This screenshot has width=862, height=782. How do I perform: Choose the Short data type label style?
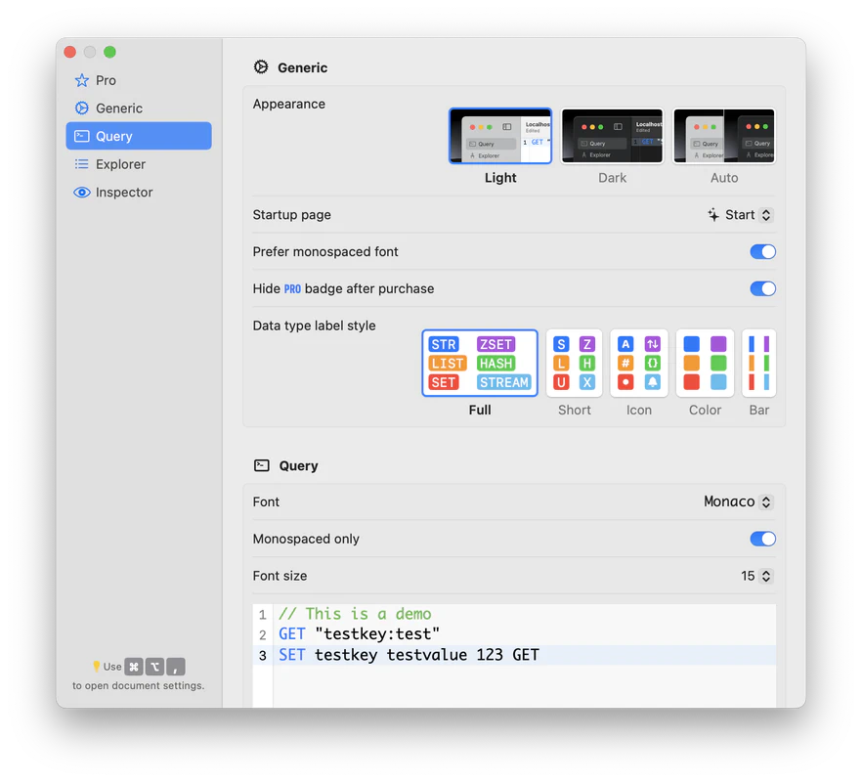574,363
